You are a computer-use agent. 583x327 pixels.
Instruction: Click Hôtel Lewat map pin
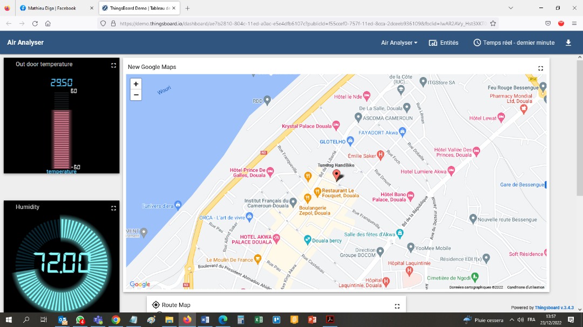(501, 117)
